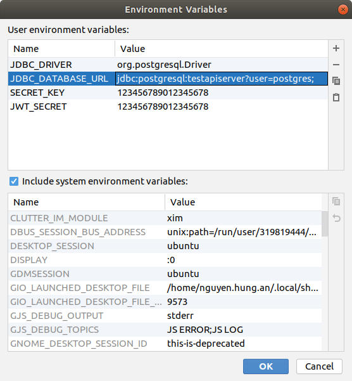352x381 pixels.
Task: Confirm changes with the OK button
Action: click(266, 366)
